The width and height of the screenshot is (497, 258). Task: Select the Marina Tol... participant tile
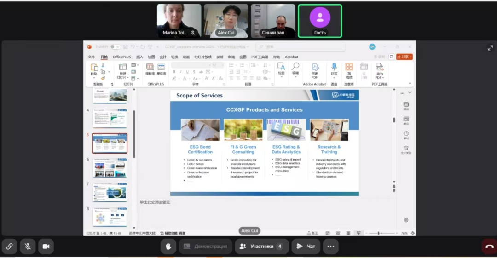coord(179,21)
